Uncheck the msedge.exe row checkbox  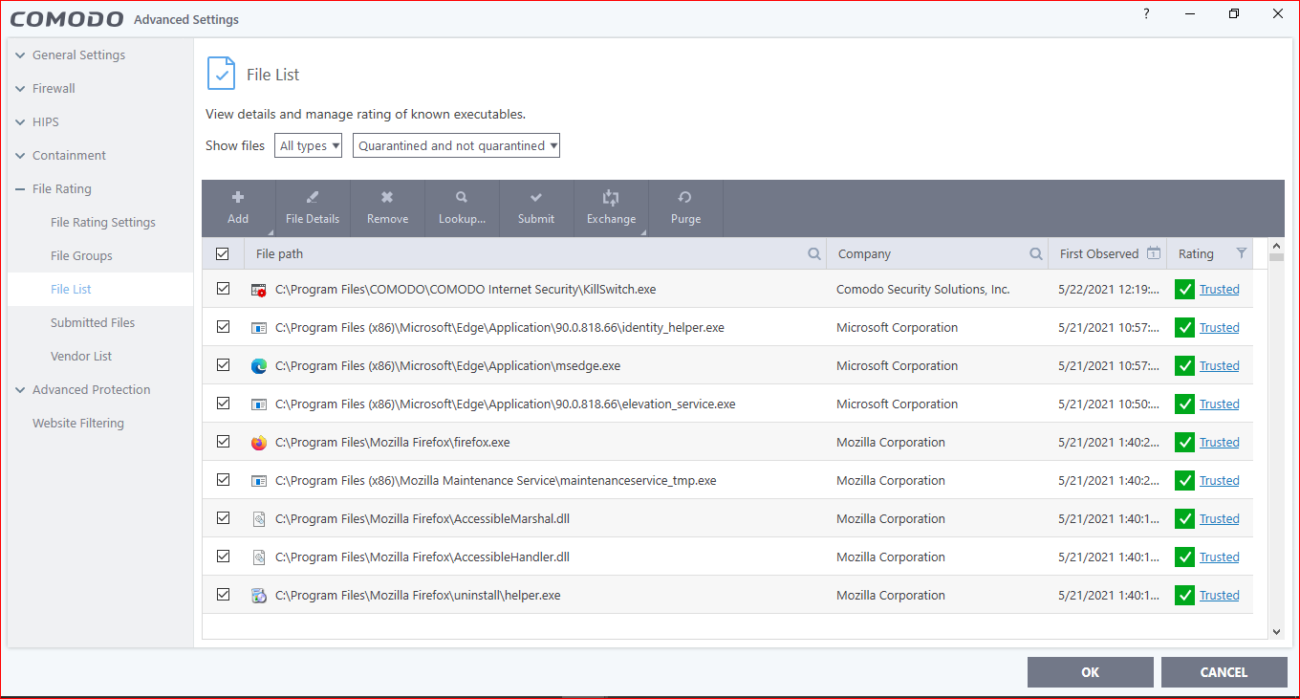223,364
